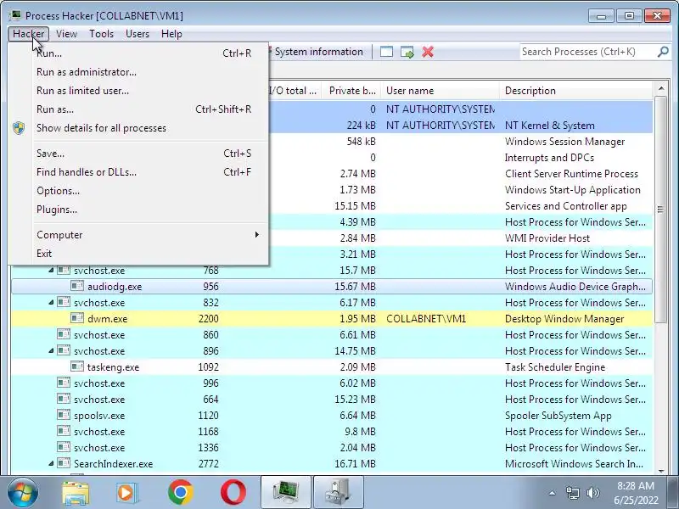Screen dimensions: 679x509
Task: Click COLLABNET\VM1 user name cell
Action: [426, 319]
